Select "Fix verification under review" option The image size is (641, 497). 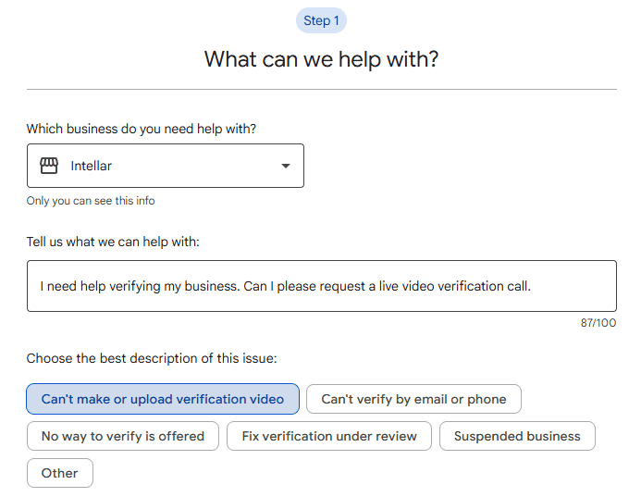pos(329,436)
